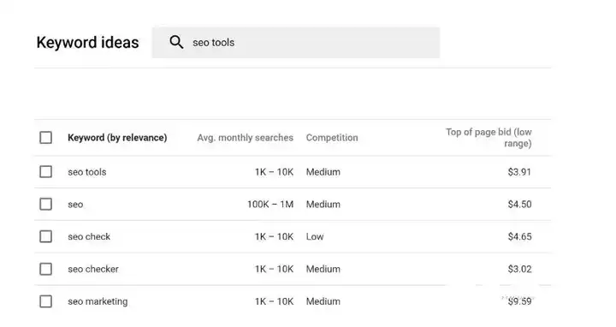Click the '100K – 1M' searches value for seo

270,204
